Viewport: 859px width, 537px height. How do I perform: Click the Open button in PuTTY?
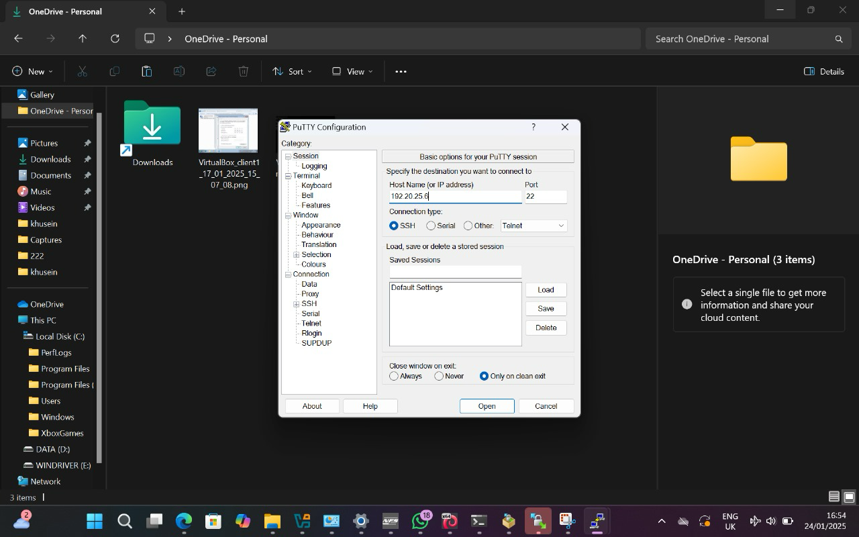[x=487, y=406]
